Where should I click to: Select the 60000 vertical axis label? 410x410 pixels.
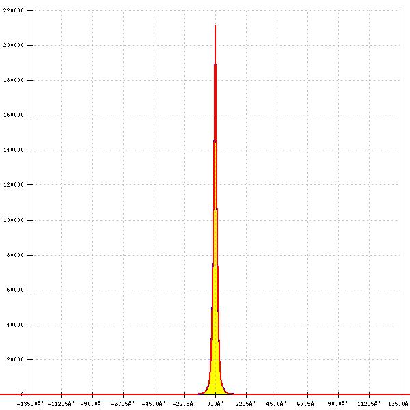15,290
